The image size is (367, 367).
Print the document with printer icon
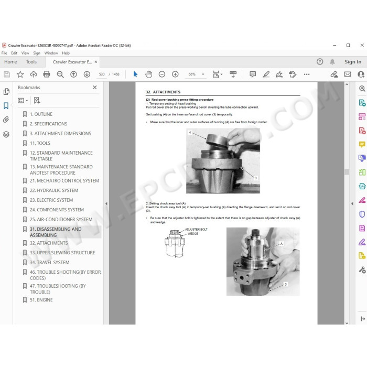(x=47, y=74)
